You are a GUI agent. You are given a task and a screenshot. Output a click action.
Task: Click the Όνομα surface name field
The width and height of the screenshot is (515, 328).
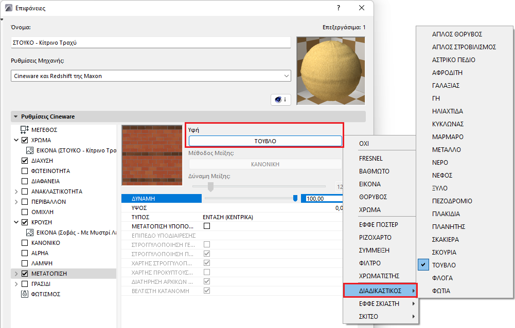[x=151, y=43]
